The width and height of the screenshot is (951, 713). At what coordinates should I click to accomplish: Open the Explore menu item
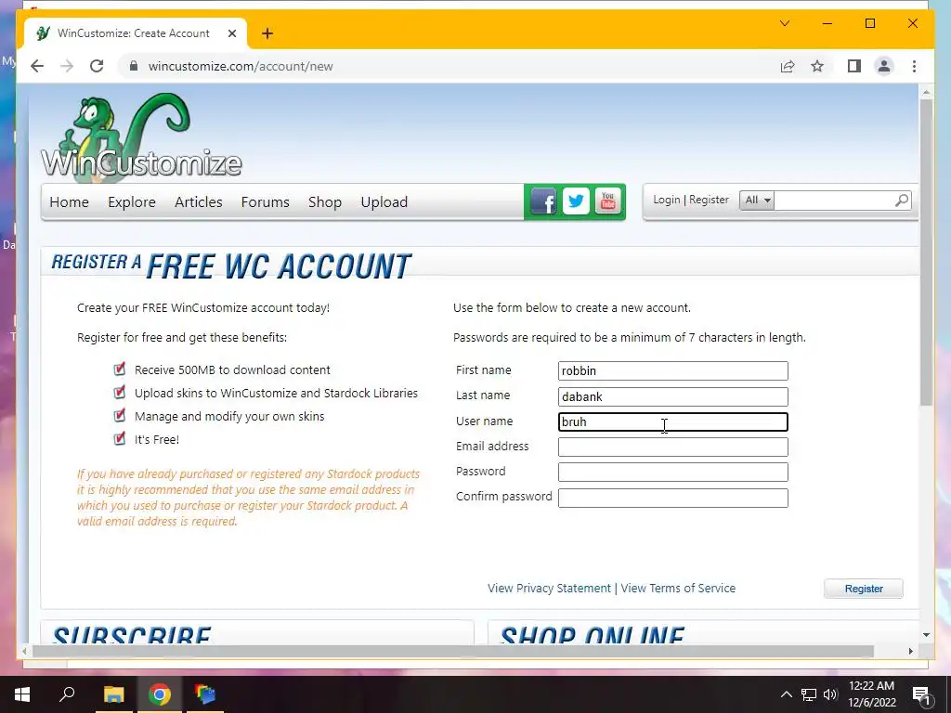pyautogui.click(x=132, y=201)
